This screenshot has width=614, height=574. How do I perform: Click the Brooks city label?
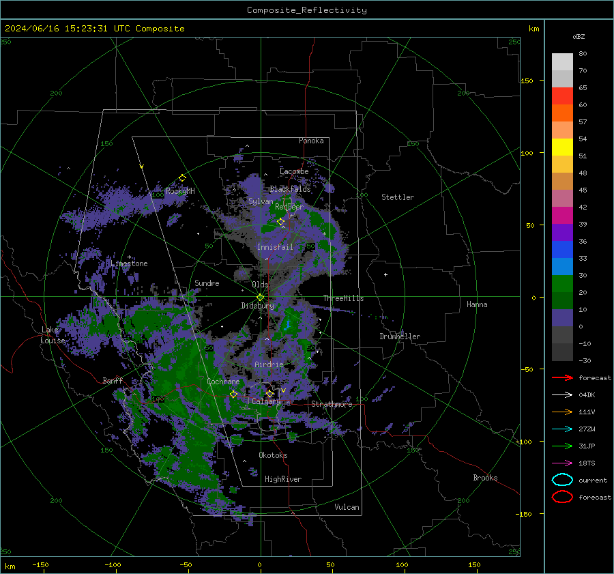(485, 478)
